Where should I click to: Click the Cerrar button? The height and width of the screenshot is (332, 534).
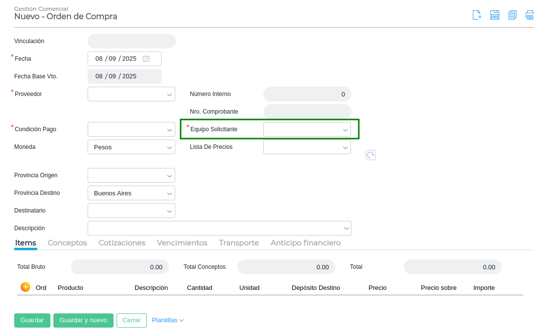132,320
